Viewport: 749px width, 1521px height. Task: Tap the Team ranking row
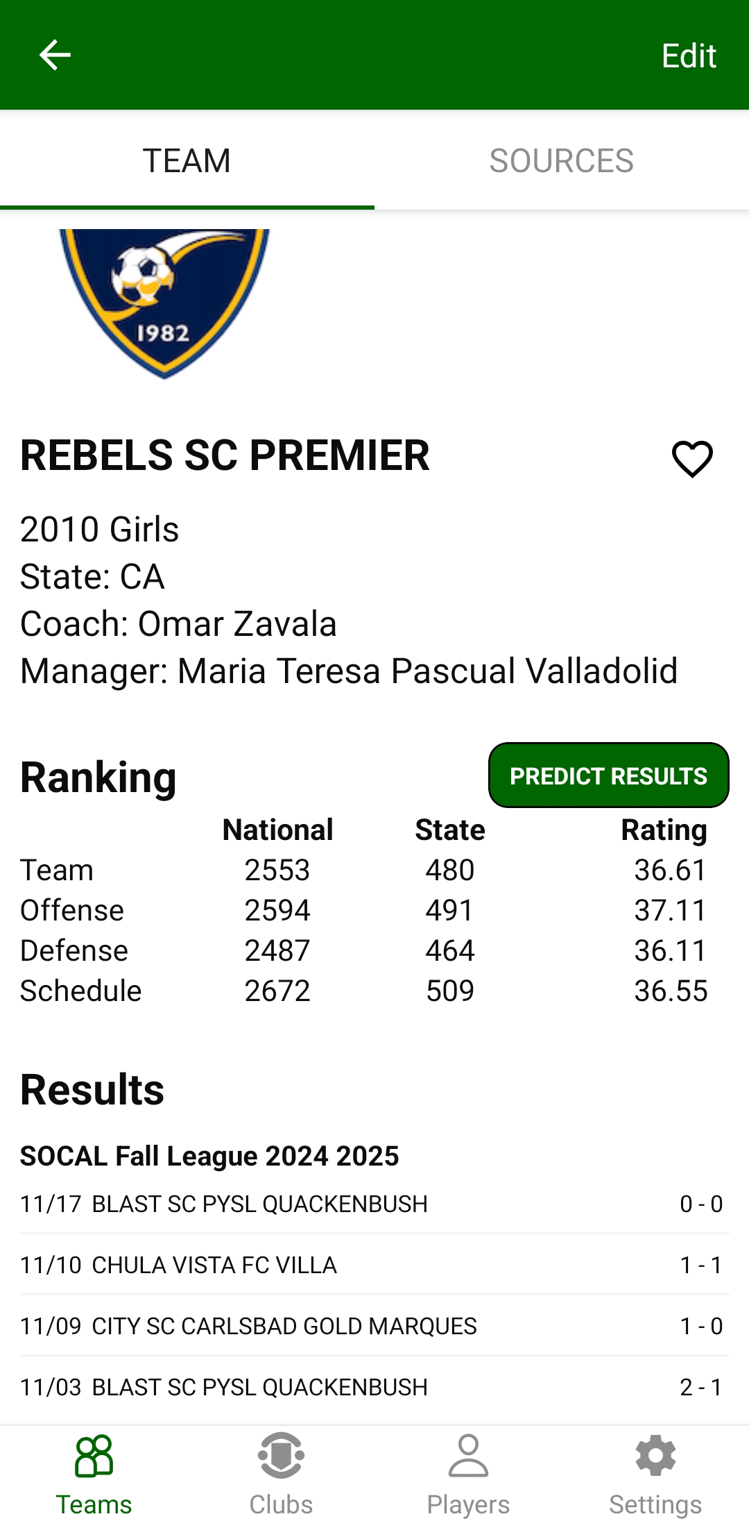363,870
